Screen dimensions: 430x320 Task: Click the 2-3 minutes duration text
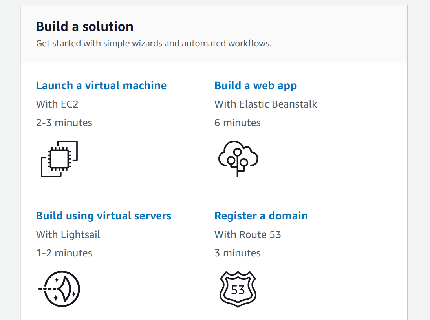(64, 123)
